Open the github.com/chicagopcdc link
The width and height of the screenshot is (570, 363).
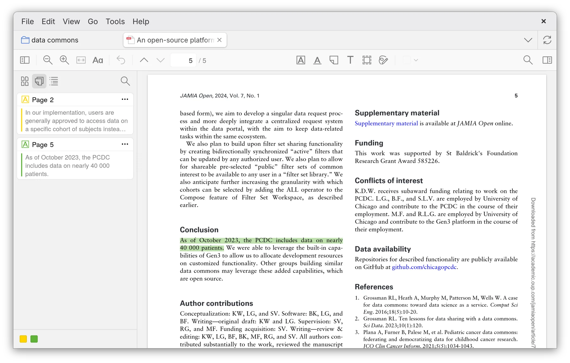point(424,267)
